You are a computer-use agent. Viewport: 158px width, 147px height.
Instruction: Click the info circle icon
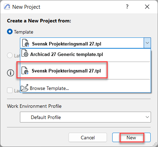point(10,73)
